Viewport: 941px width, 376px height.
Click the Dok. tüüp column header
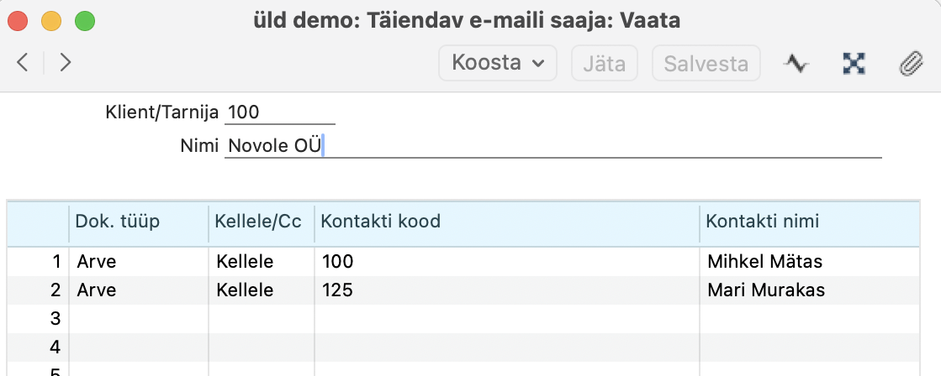(118, 222)
